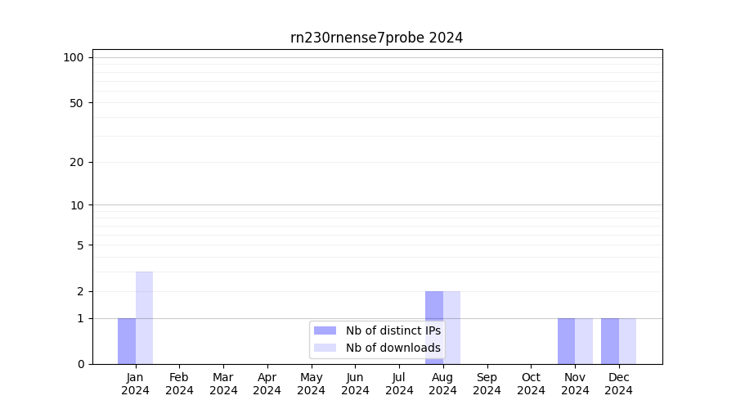The image size is (736, 409).
Task: Click the Jun 2024 x-axis label
Action: click(355, 384)
